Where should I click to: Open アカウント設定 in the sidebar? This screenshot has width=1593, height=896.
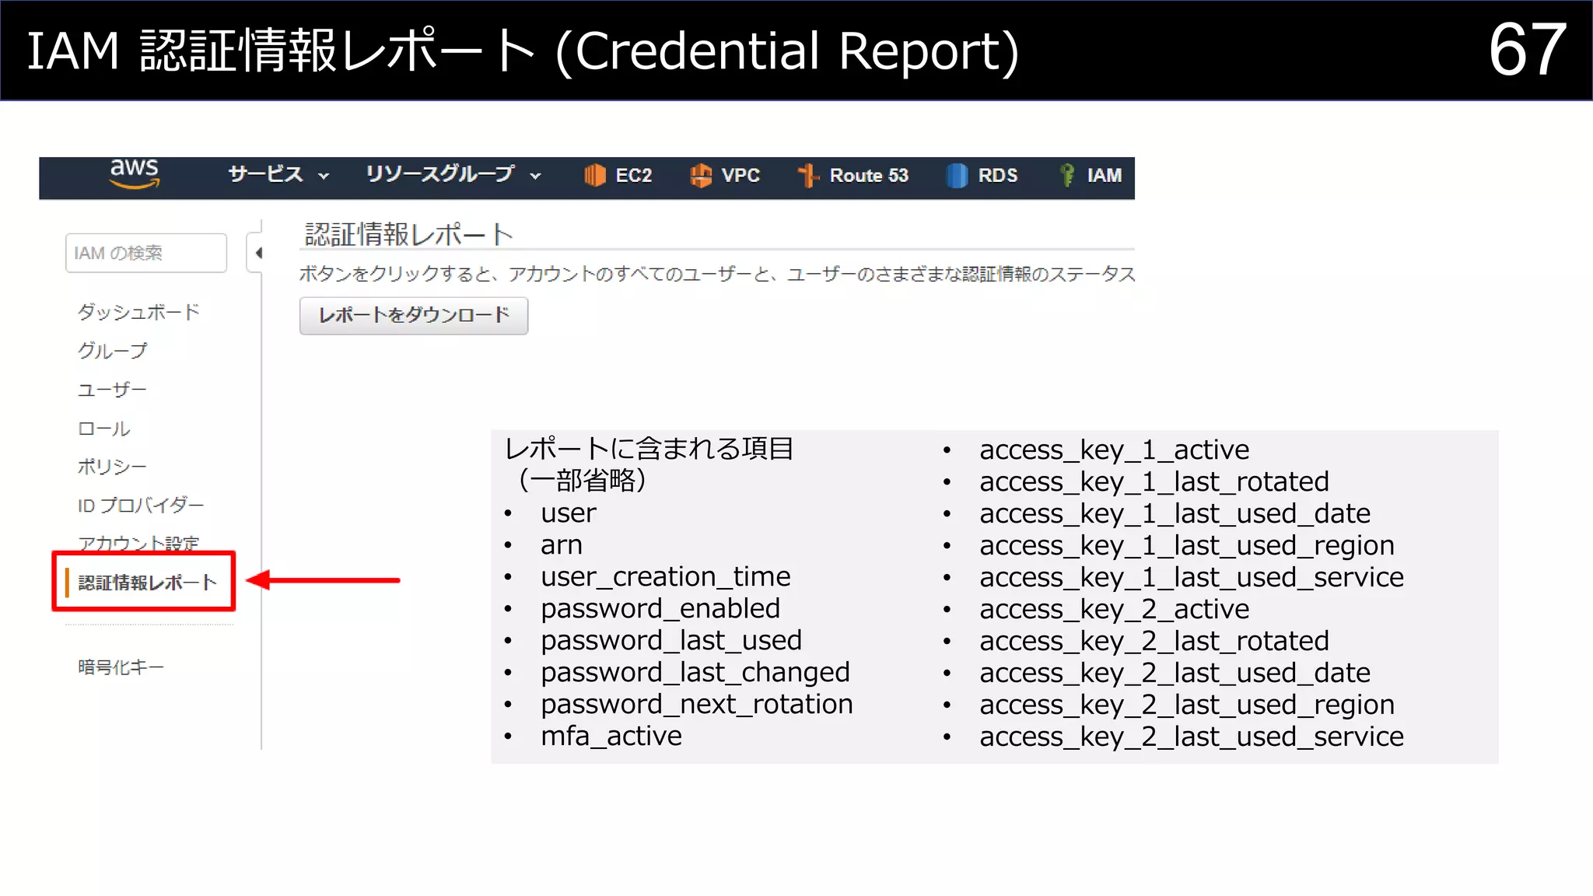(138, 542)
